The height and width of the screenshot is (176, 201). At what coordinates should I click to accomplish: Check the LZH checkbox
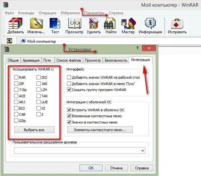click(x=39, y=90)
